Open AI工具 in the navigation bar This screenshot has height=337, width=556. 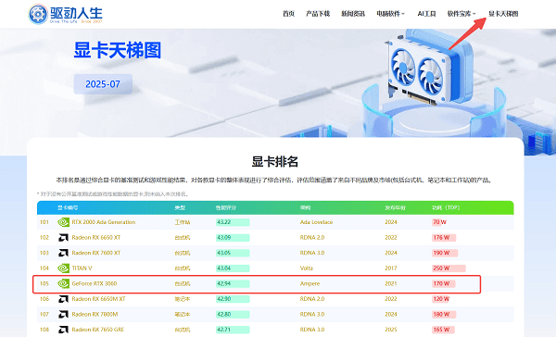426,14
